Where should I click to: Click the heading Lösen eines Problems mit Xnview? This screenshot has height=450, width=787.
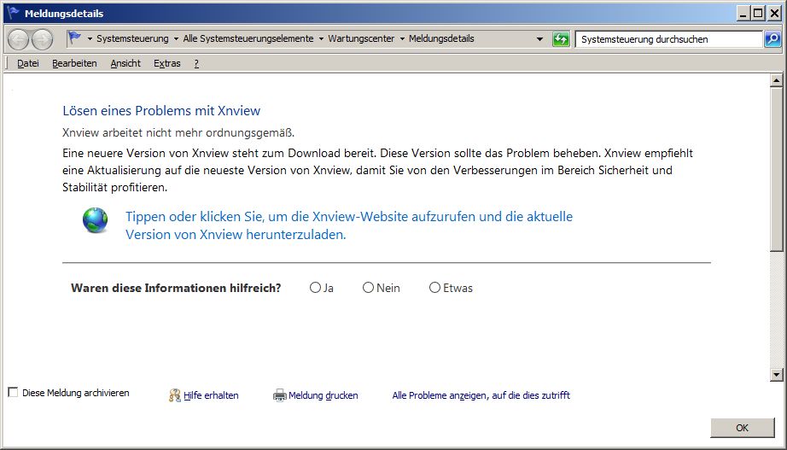tap(161, 110)
